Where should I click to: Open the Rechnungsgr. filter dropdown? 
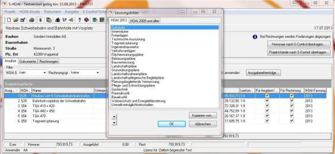(98, 73)
